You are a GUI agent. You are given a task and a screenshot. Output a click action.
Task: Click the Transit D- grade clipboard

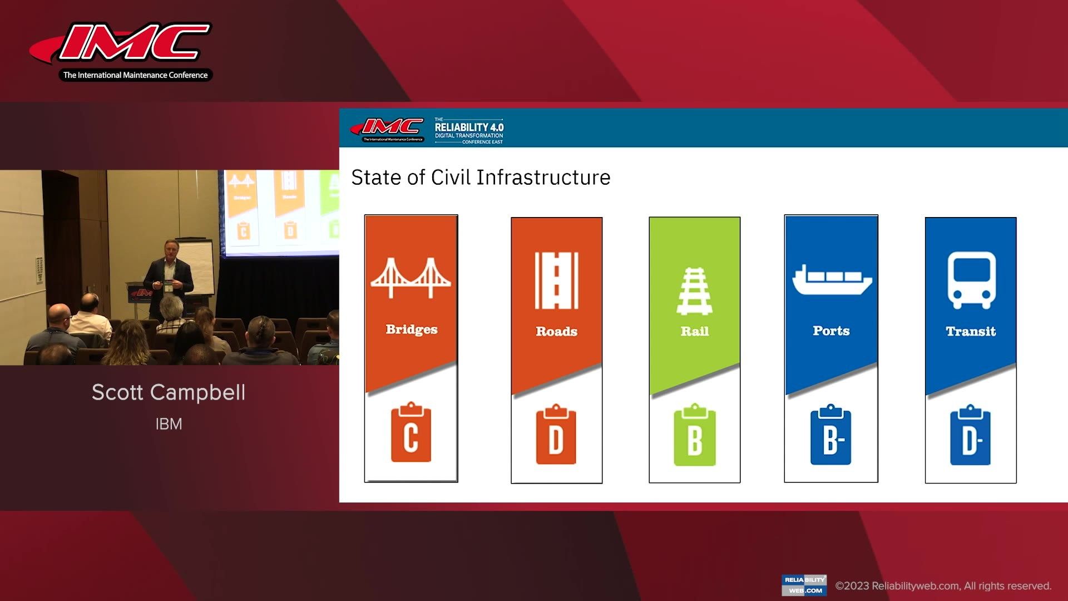(970, 435)
